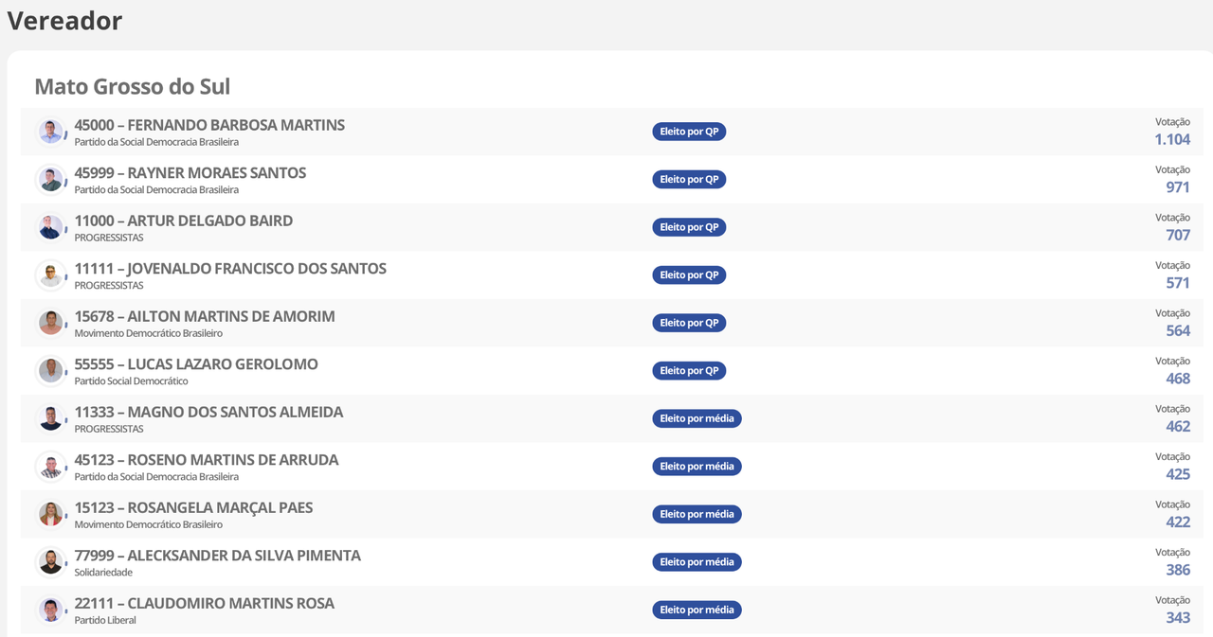The width and height of the screenshot is (1213, 637).
Task: Click Partido Liberal party label
Action: coord(105,620)
